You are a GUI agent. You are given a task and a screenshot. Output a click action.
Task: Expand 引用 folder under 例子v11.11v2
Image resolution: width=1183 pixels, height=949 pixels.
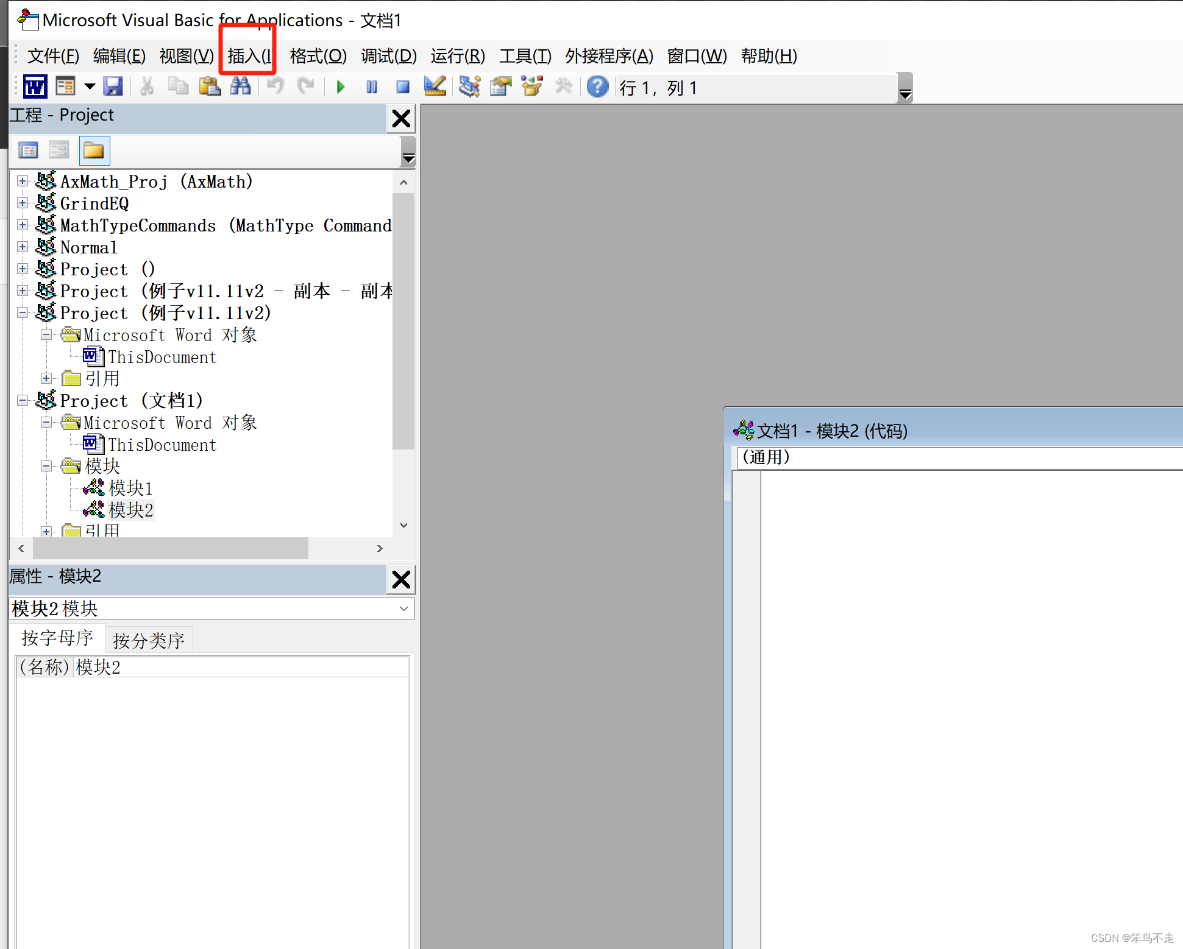coord(46,378)
